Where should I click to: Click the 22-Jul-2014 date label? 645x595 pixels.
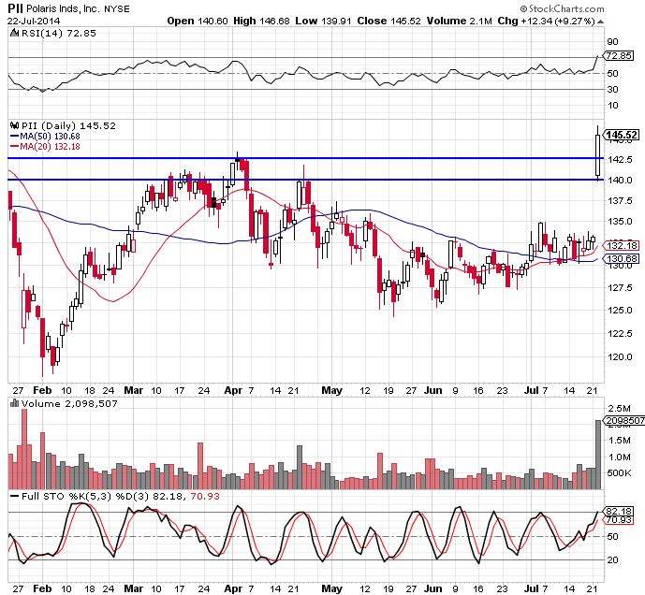34,21
